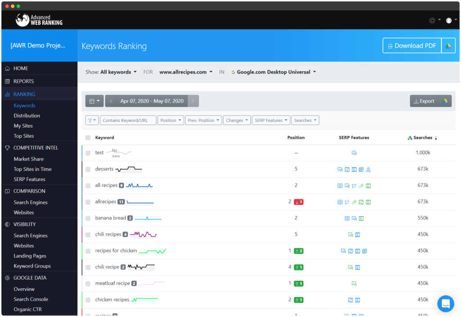Open Search Console in the sidebar
This screenshot has width=461, height=317.
(x=31, y=299)
